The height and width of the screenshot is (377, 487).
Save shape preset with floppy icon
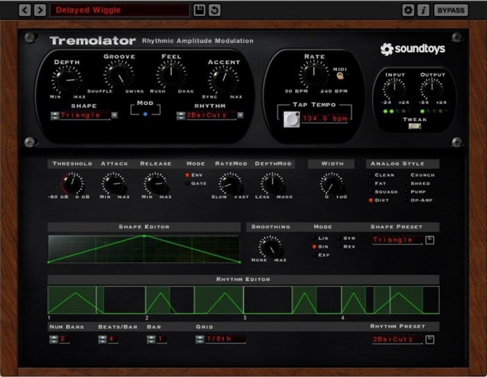pyautogui.click(x=430, y=240)
